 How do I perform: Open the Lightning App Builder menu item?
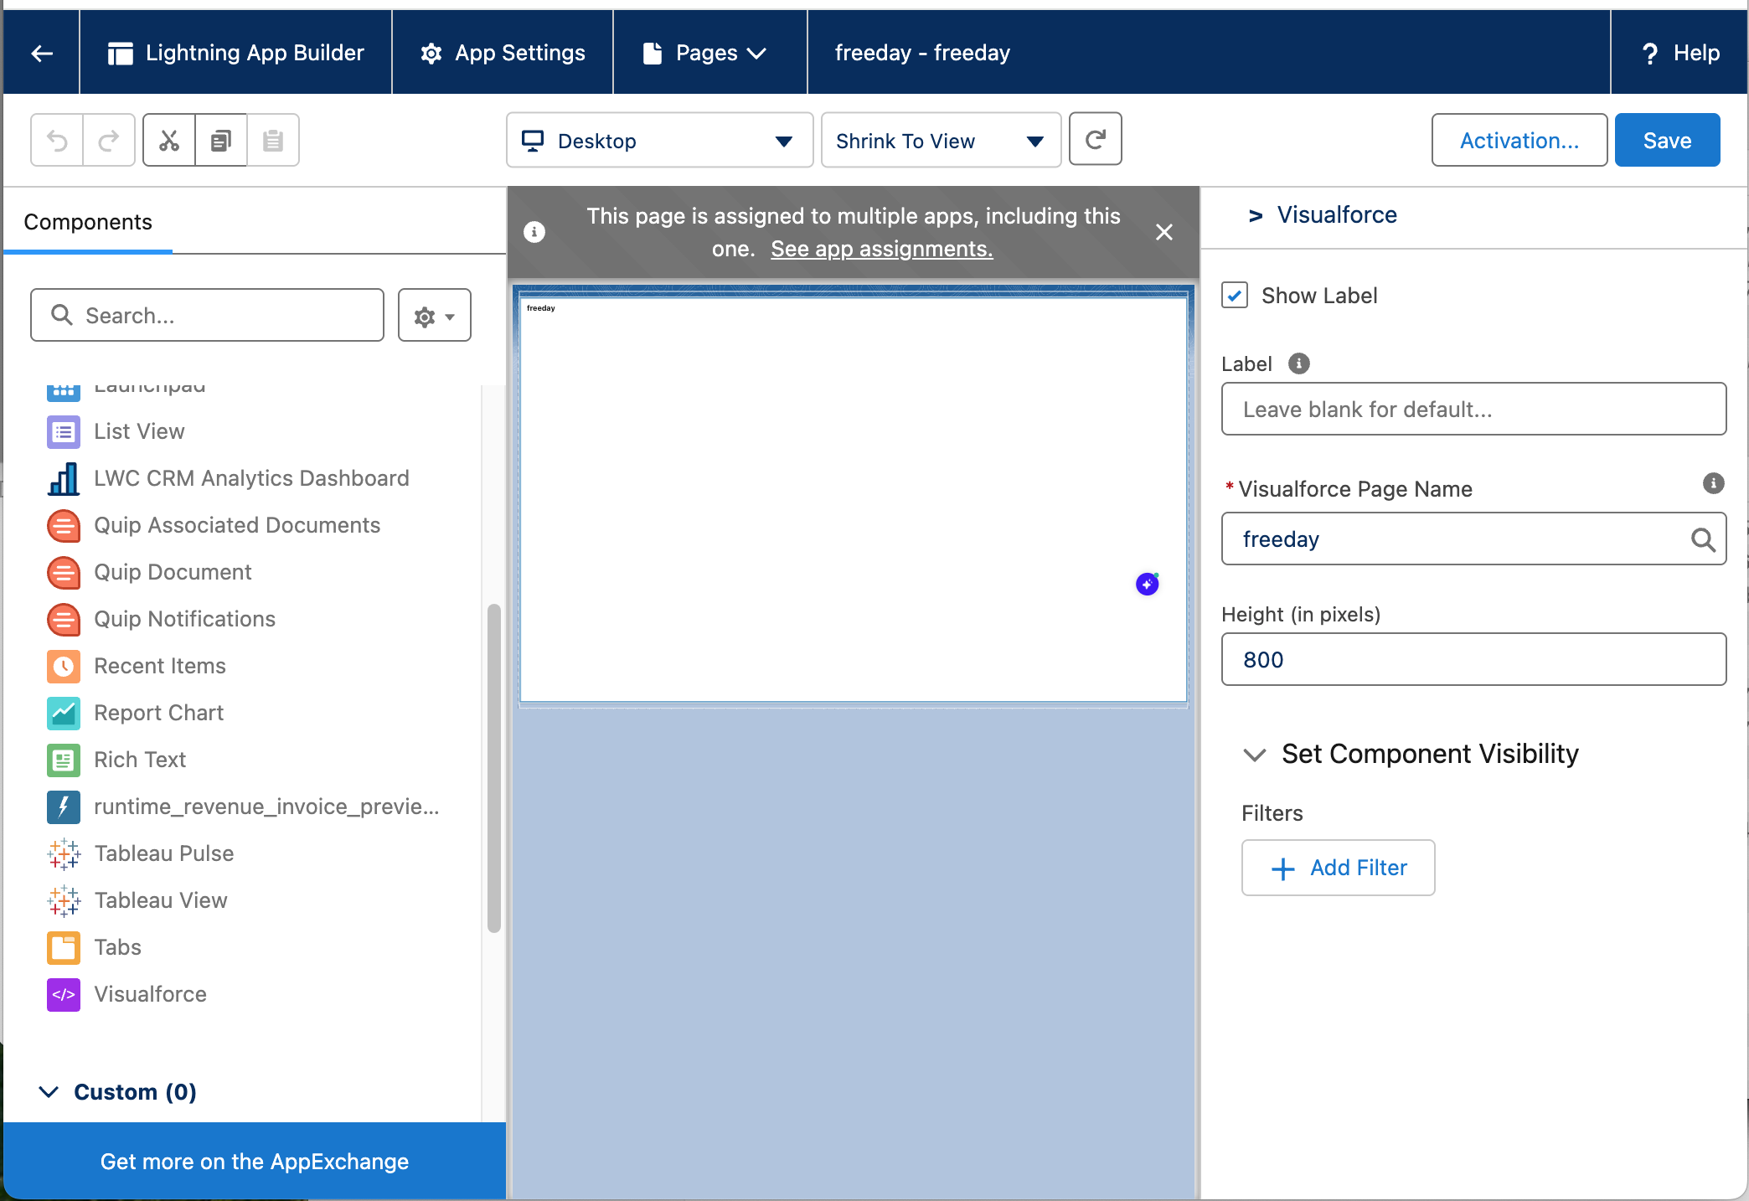pos(236,53)
